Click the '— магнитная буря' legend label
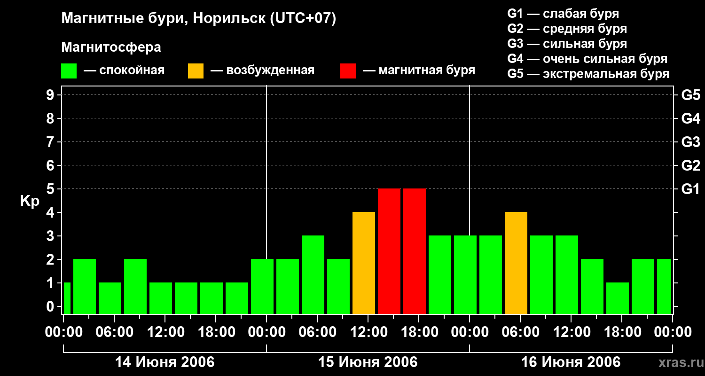Screen dimensions: 705x376 pos(419,70)
